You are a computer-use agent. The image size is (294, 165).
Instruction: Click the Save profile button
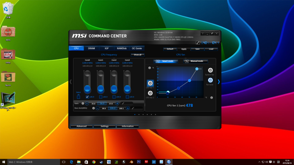coord(198,49)
